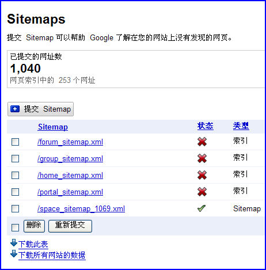
Task: Click the blue plus icon on 提交 Sitemap
Action: [x=15, y=109]
